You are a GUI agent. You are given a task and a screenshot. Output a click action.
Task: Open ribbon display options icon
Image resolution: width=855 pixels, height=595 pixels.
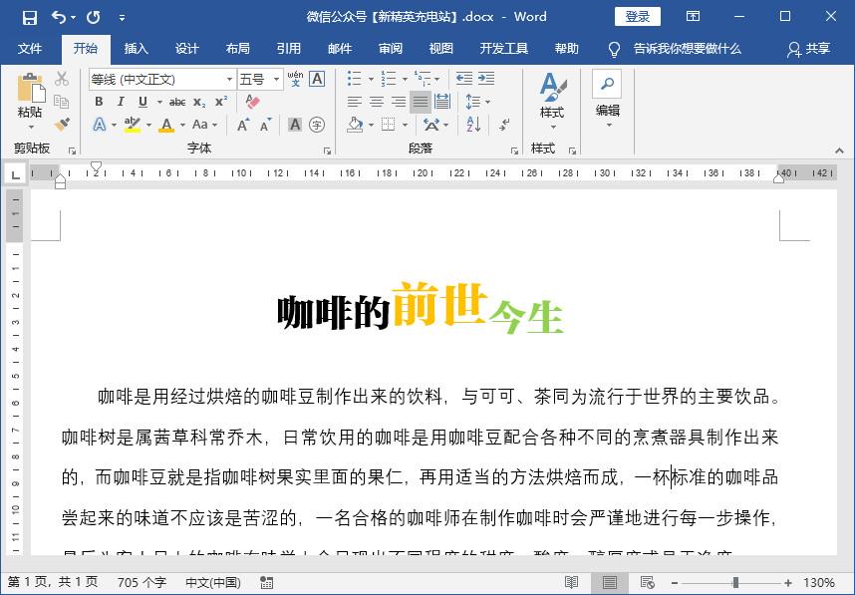click(x=693, y=16)
